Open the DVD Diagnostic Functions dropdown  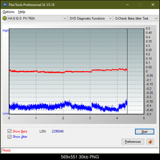tap(90, 19)
